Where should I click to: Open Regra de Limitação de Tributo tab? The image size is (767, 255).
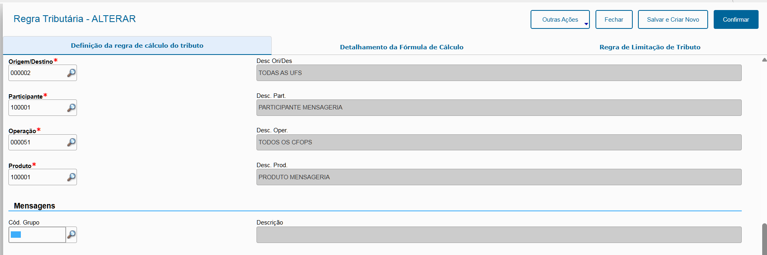click(x=650, y=47)
